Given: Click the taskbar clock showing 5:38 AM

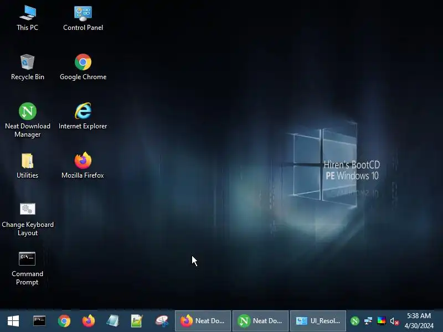Looking at the screenshot, I should [x=419, y=321].
